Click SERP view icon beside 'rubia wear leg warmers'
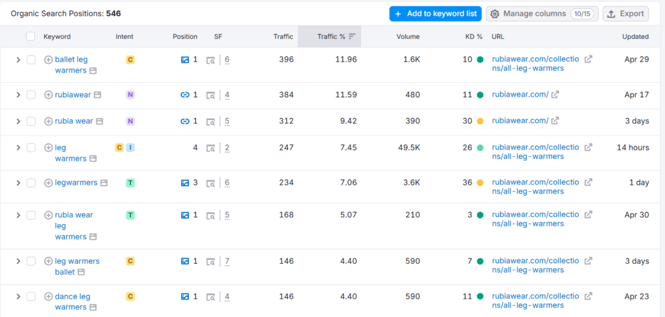665x317 pixels. 93,237
